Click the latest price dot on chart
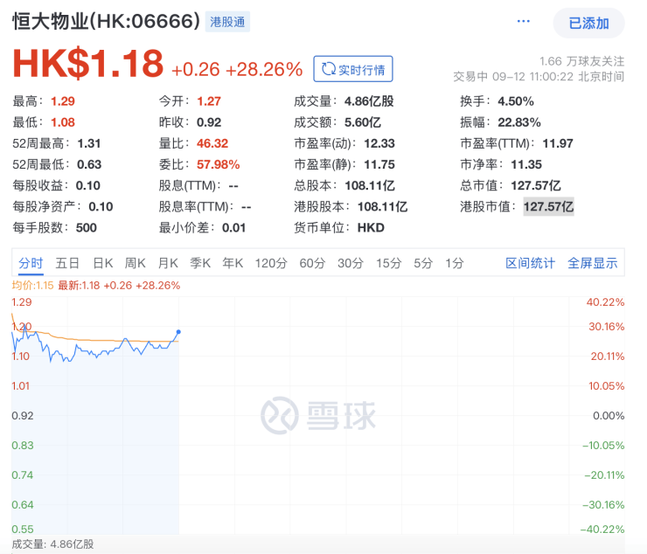The height and width of the screenshot is (554, 647). coord(178,332)
